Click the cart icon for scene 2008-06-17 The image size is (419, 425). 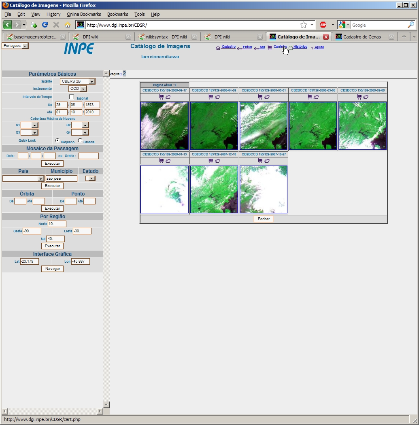point(162,97)
